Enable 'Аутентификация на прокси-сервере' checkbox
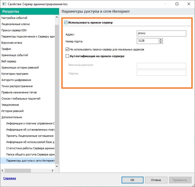This screenshot has width=195, height=187. point(67,56)
